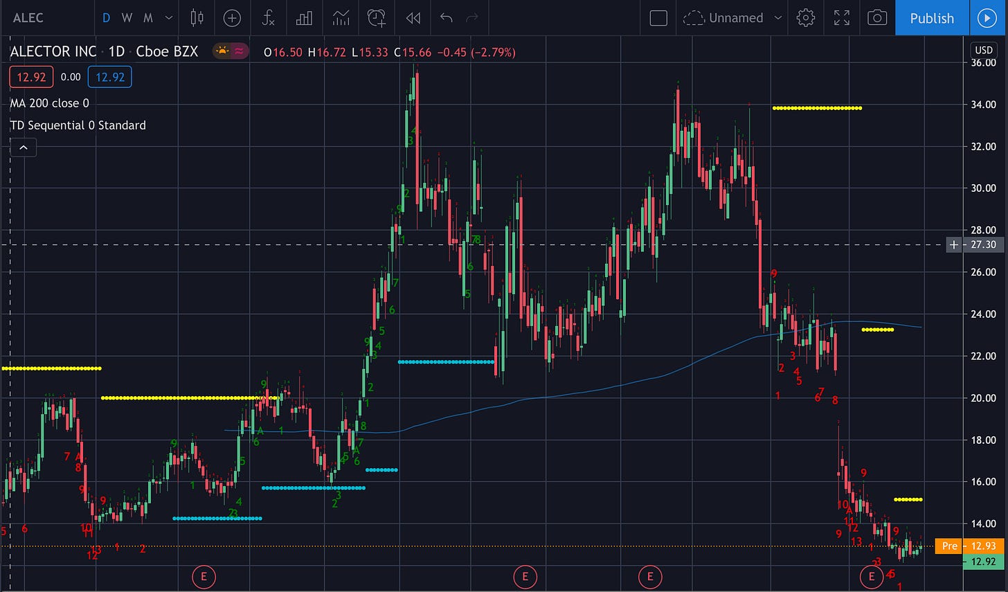Enter fullscreen mode
Image resolution: width=1008 pixels, height=592 pixels.
point(842,18)
